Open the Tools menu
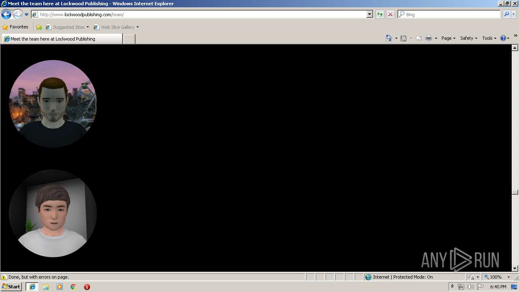This screenshot has height=292, width=519. (489, 38)
